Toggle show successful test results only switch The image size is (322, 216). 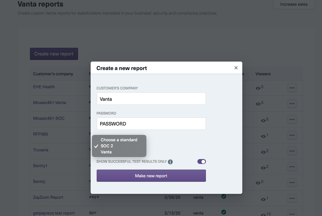click(202, 162)
